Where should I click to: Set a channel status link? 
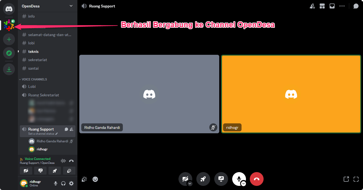coord(43,134)
